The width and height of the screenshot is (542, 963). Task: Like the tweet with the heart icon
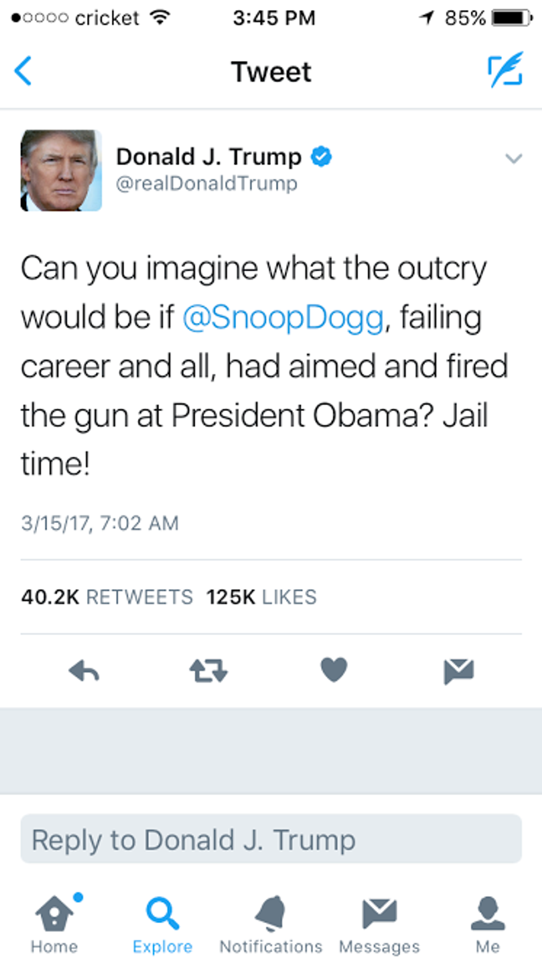[x=333, y=670]
